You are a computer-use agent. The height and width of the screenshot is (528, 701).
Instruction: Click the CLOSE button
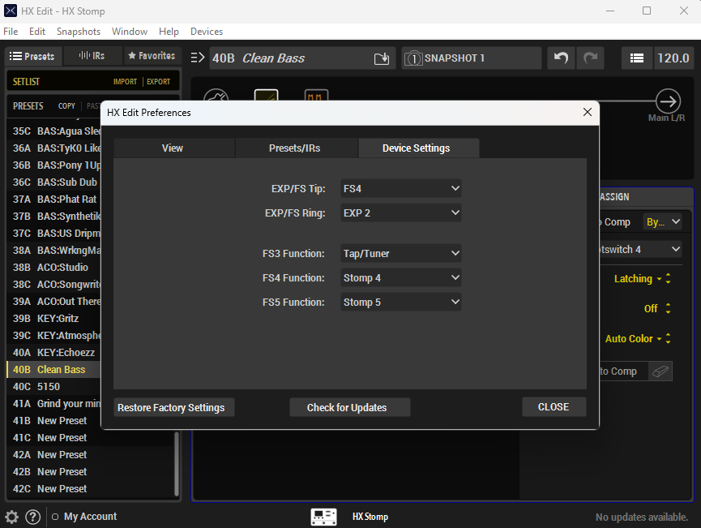tap(554, 406)
